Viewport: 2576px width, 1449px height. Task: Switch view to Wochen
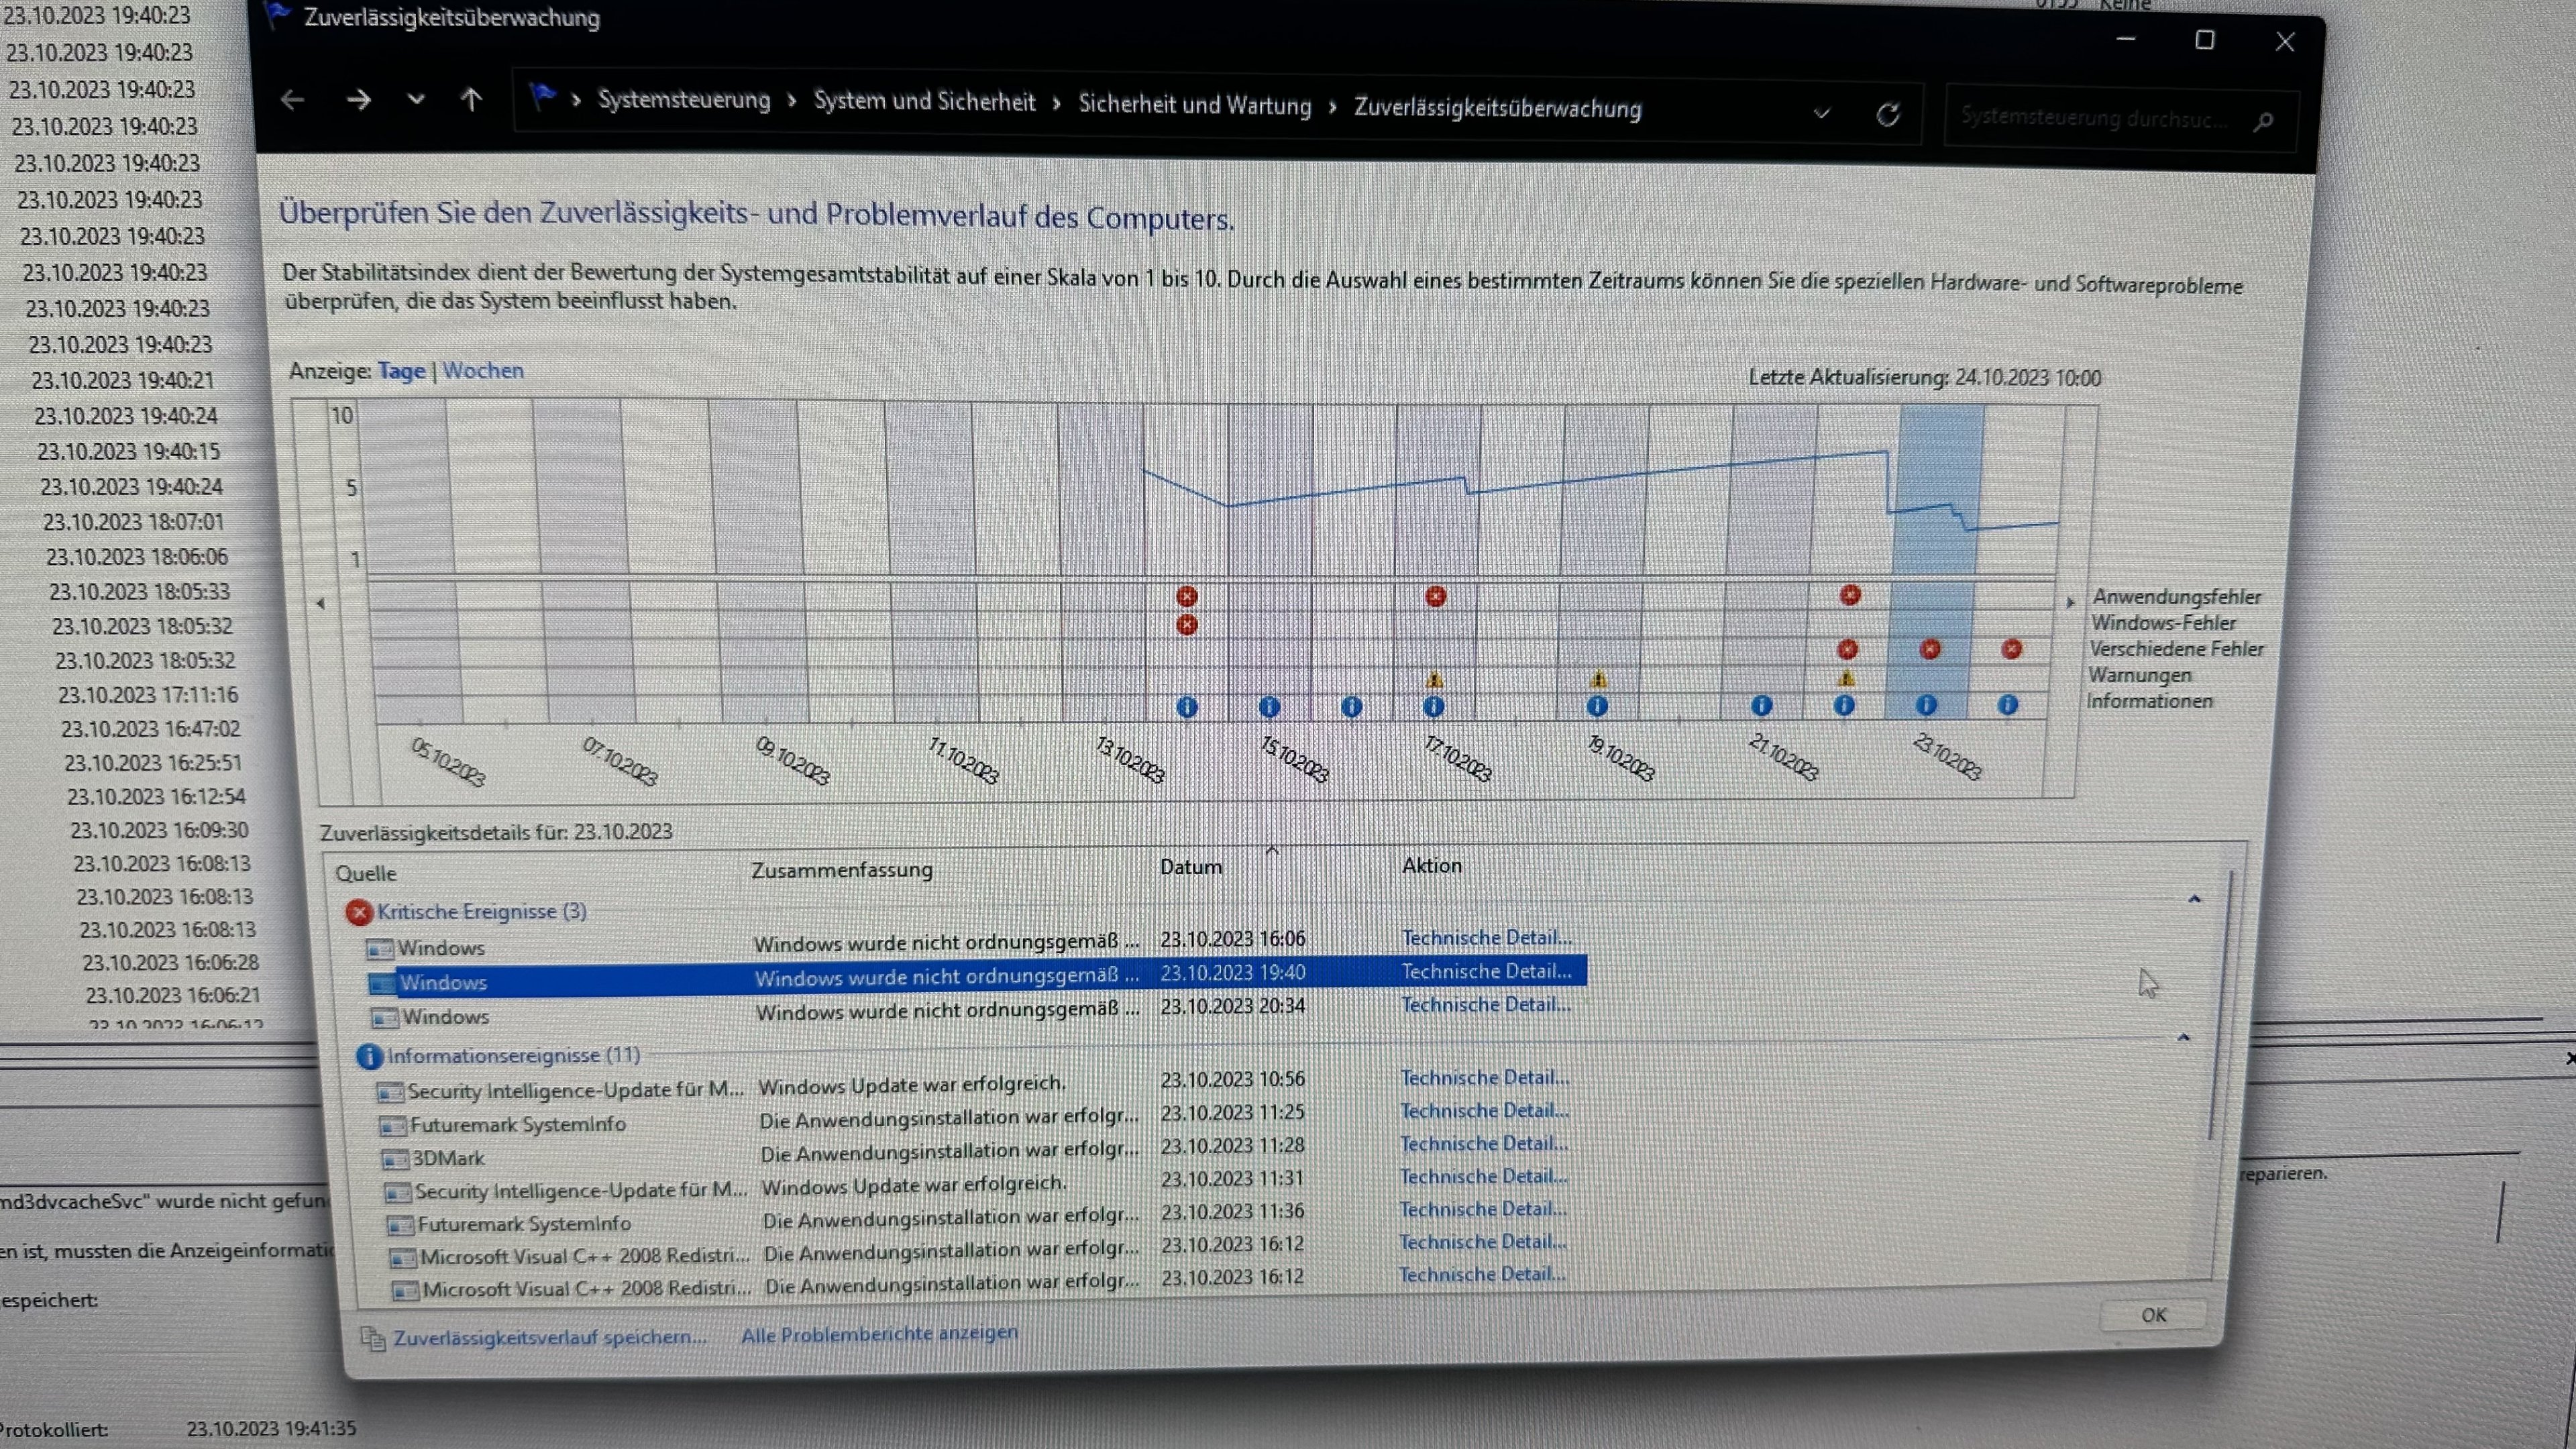(x=483, y=370)
